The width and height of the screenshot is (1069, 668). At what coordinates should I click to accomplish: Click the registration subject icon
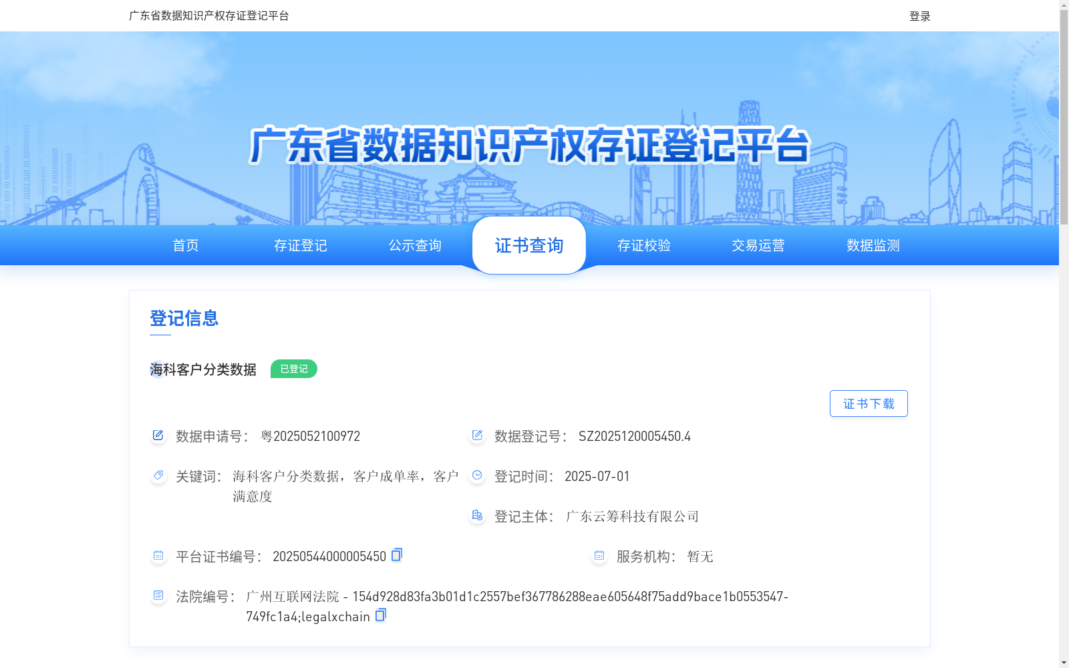[x=477, y=516]
